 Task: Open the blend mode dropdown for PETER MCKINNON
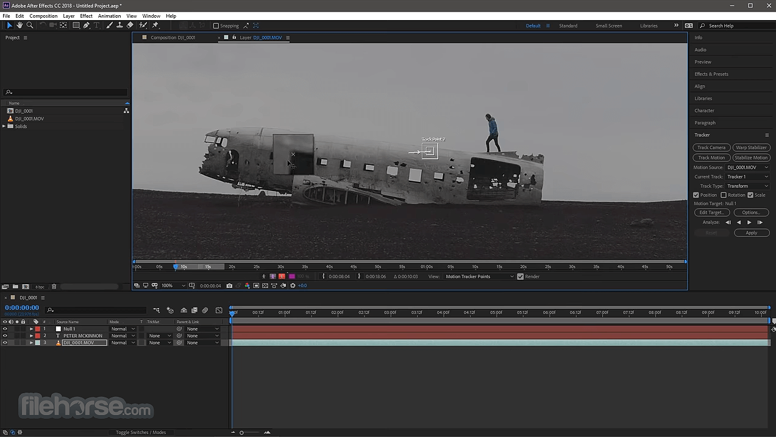click(124, 335)
